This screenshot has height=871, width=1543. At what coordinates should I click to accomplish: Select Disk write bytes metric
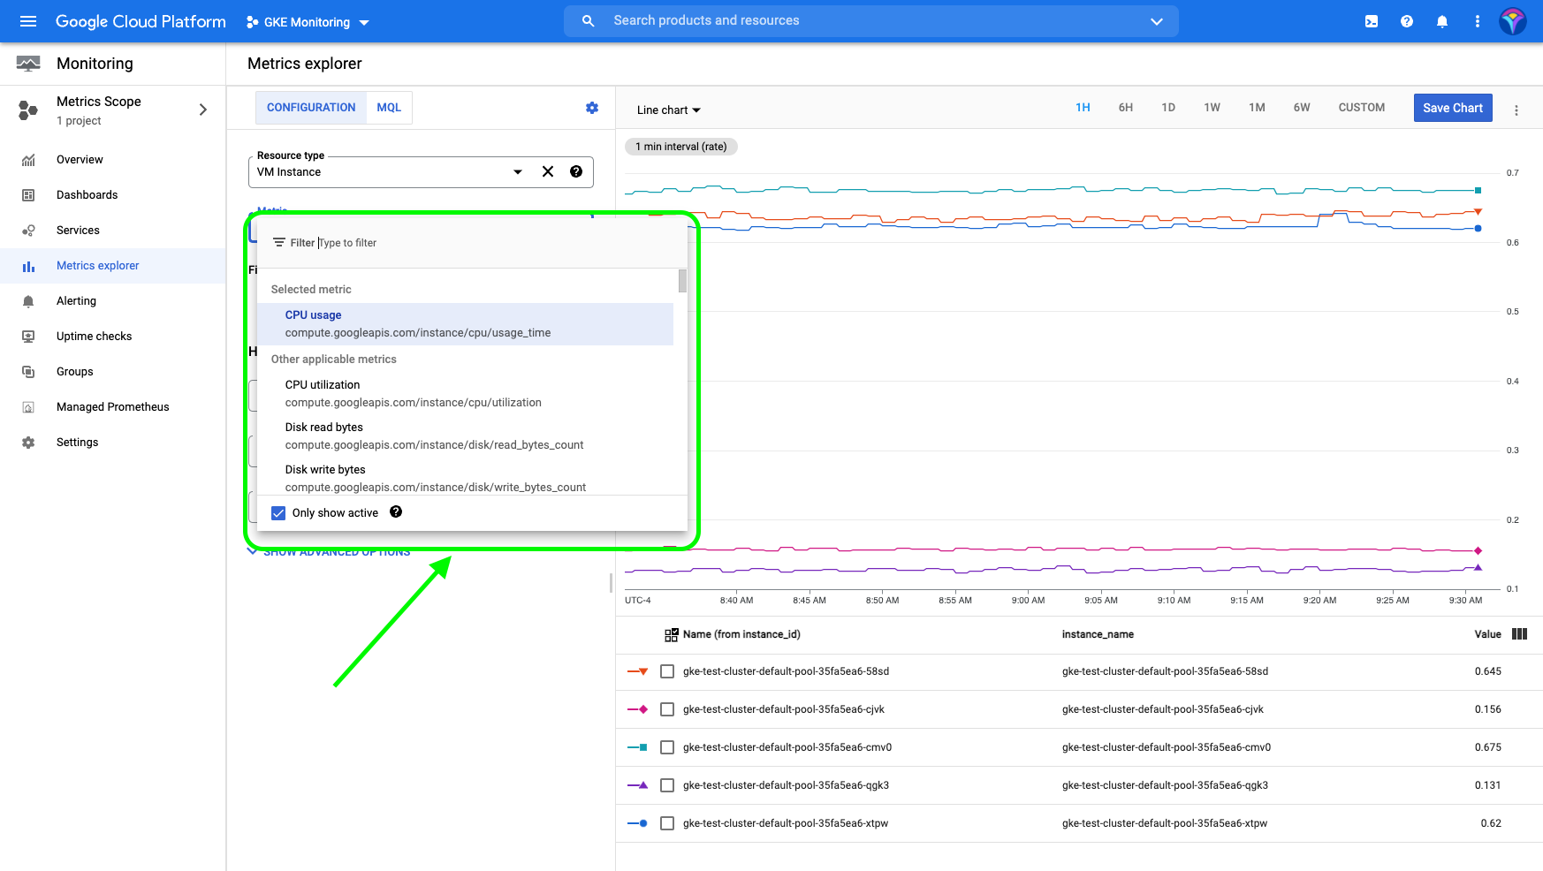[465, 478]
